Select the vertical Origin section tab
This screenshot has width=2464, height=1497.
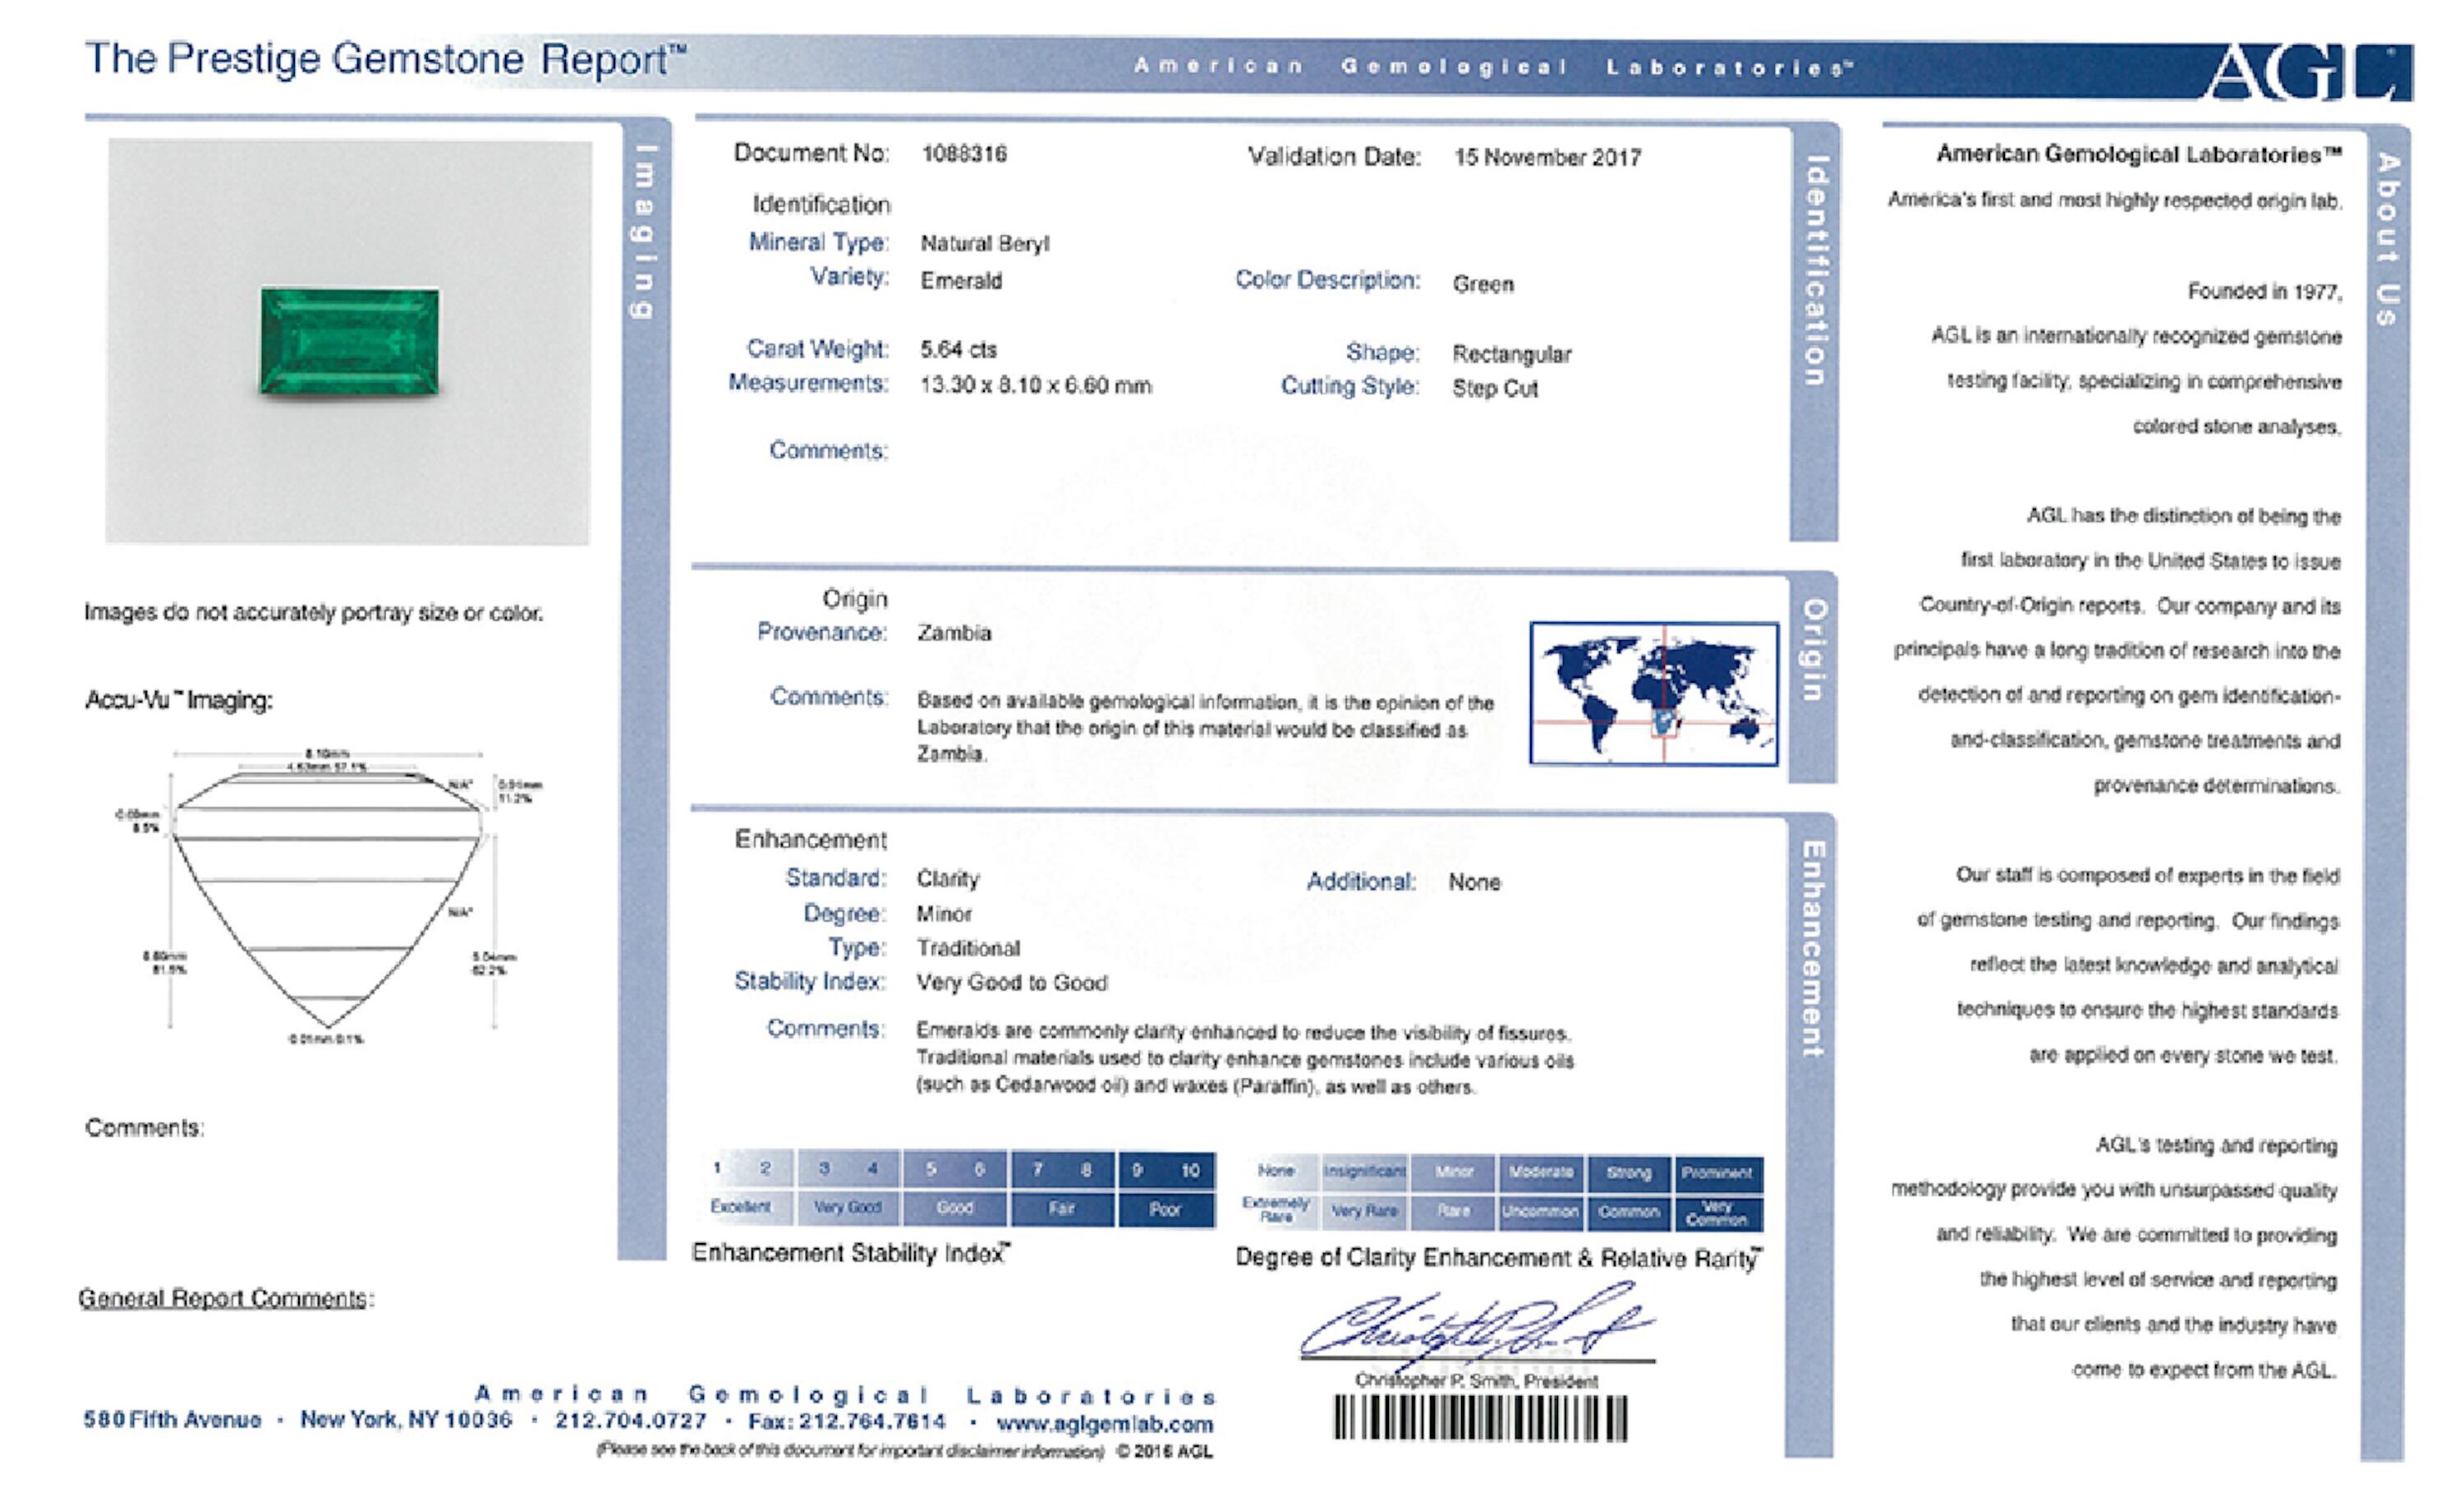coord(1814,651)
